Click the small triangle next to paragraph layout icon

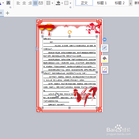pyautogui.click(x=41, y=49)
